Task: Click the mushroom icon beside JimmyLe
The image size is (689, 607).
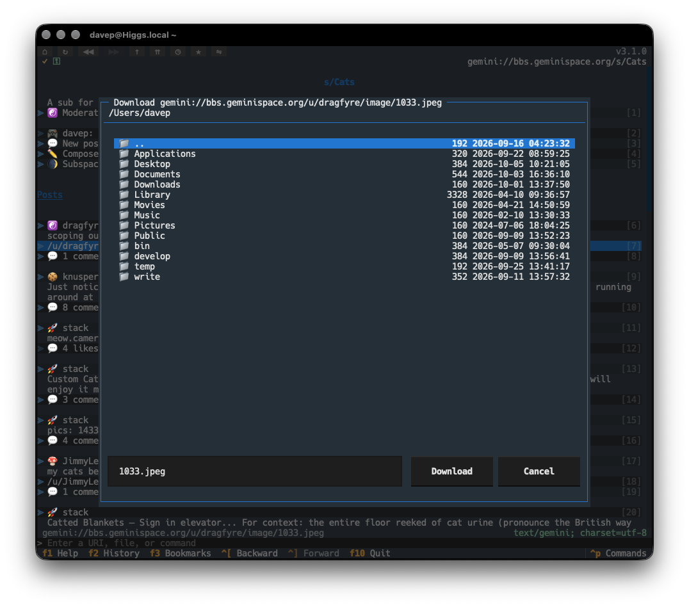Action: (53, 461)
